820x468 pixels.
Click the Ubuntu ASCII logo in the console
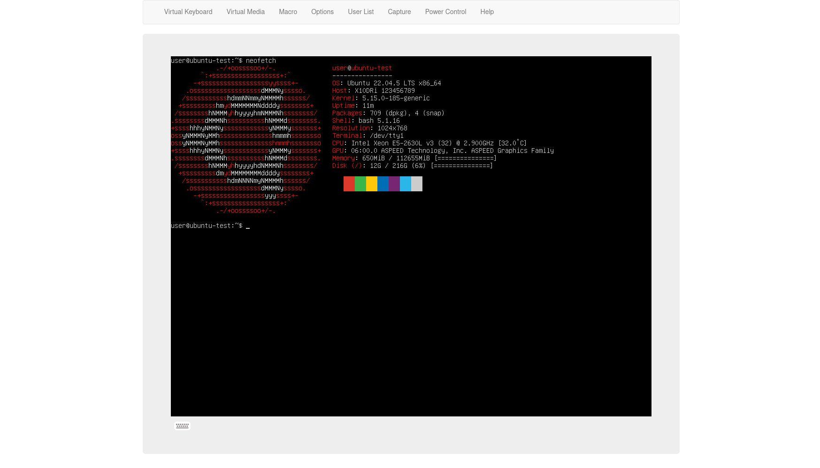(x=246, y=139)
